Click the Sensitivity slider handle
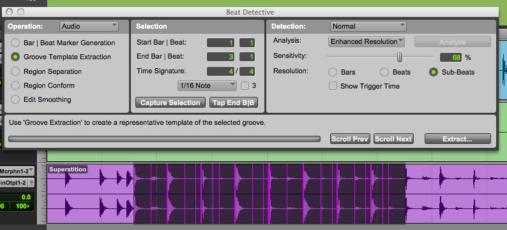 400,57
